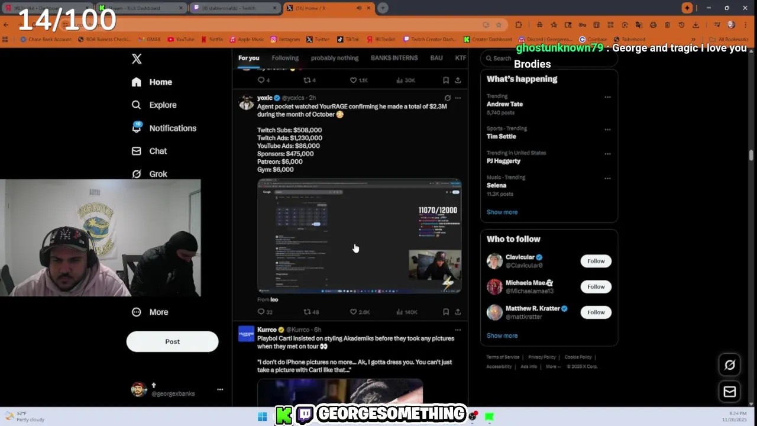Viewport: 757px width, 426px height.
Task: Open the floating Grok button
Action: click(730, 365)
